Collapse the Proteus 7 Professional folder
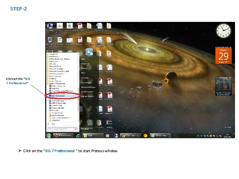 [x=56, y=84]
